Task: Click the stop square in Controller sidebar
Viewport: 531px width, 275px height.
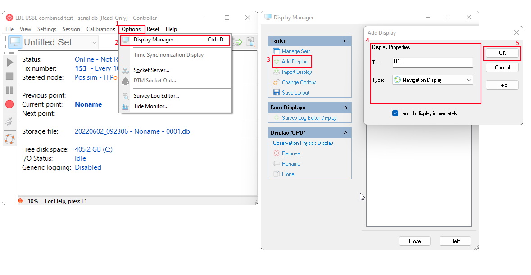Action: coord(9,77)
